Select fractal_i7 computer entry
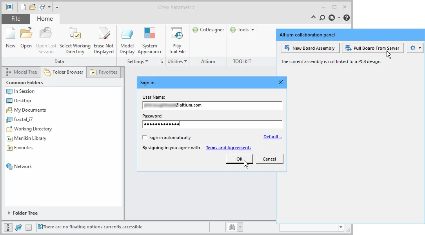Screen dimensions: 425x235 19,119
